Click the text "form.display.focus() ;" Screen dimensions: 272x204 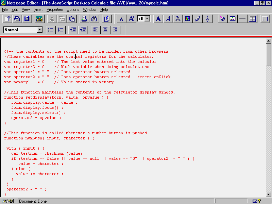pos(37,107)
